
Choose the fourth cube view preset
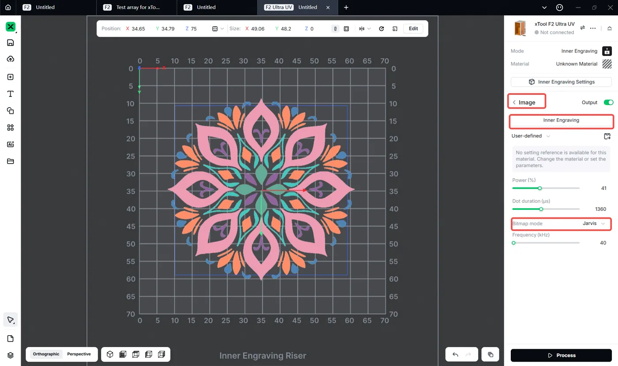[149, 354]
